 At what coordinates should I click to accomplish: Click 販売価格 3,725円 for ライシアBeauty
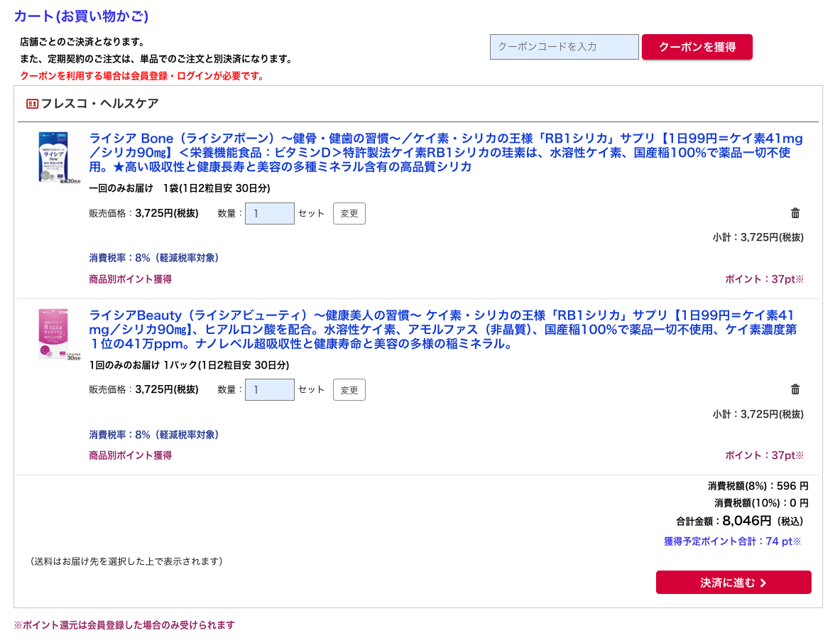click(x=143, y=389)
